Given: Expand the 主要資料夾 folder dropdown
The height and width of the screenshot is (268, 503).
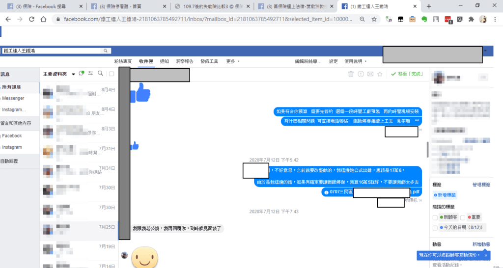Looking at the screenshot, I should [x=73, y=74].
